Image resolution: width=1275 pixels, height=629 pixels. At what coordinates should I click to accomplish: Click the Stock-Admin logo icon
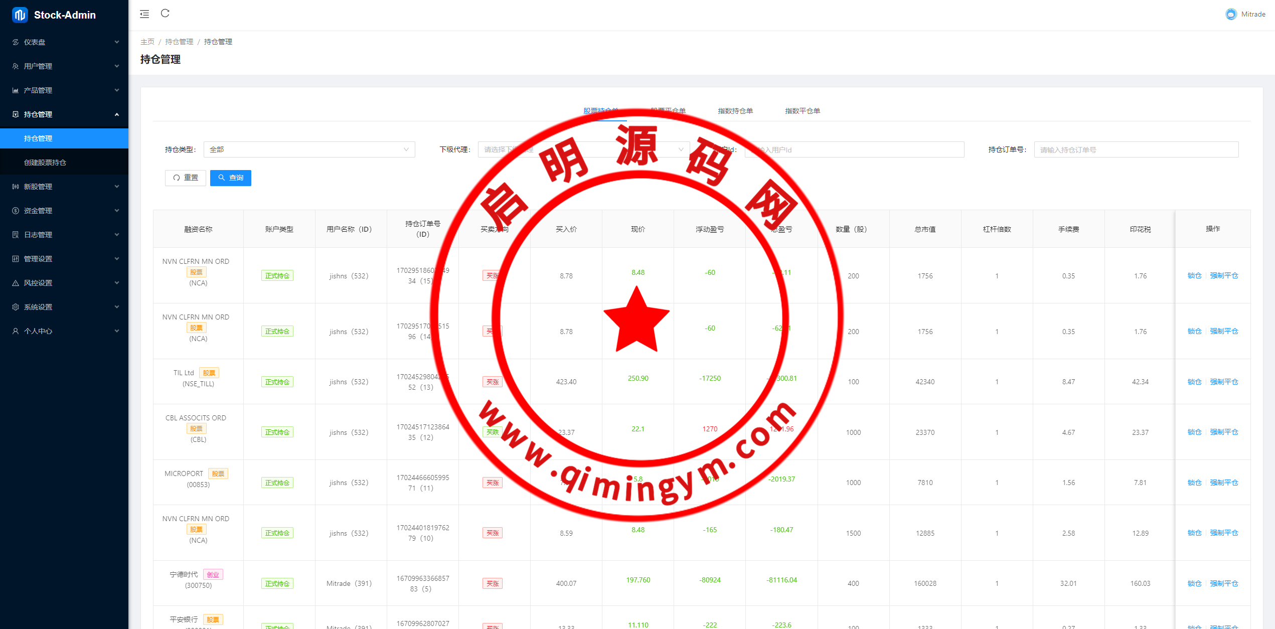click(20, 15)
